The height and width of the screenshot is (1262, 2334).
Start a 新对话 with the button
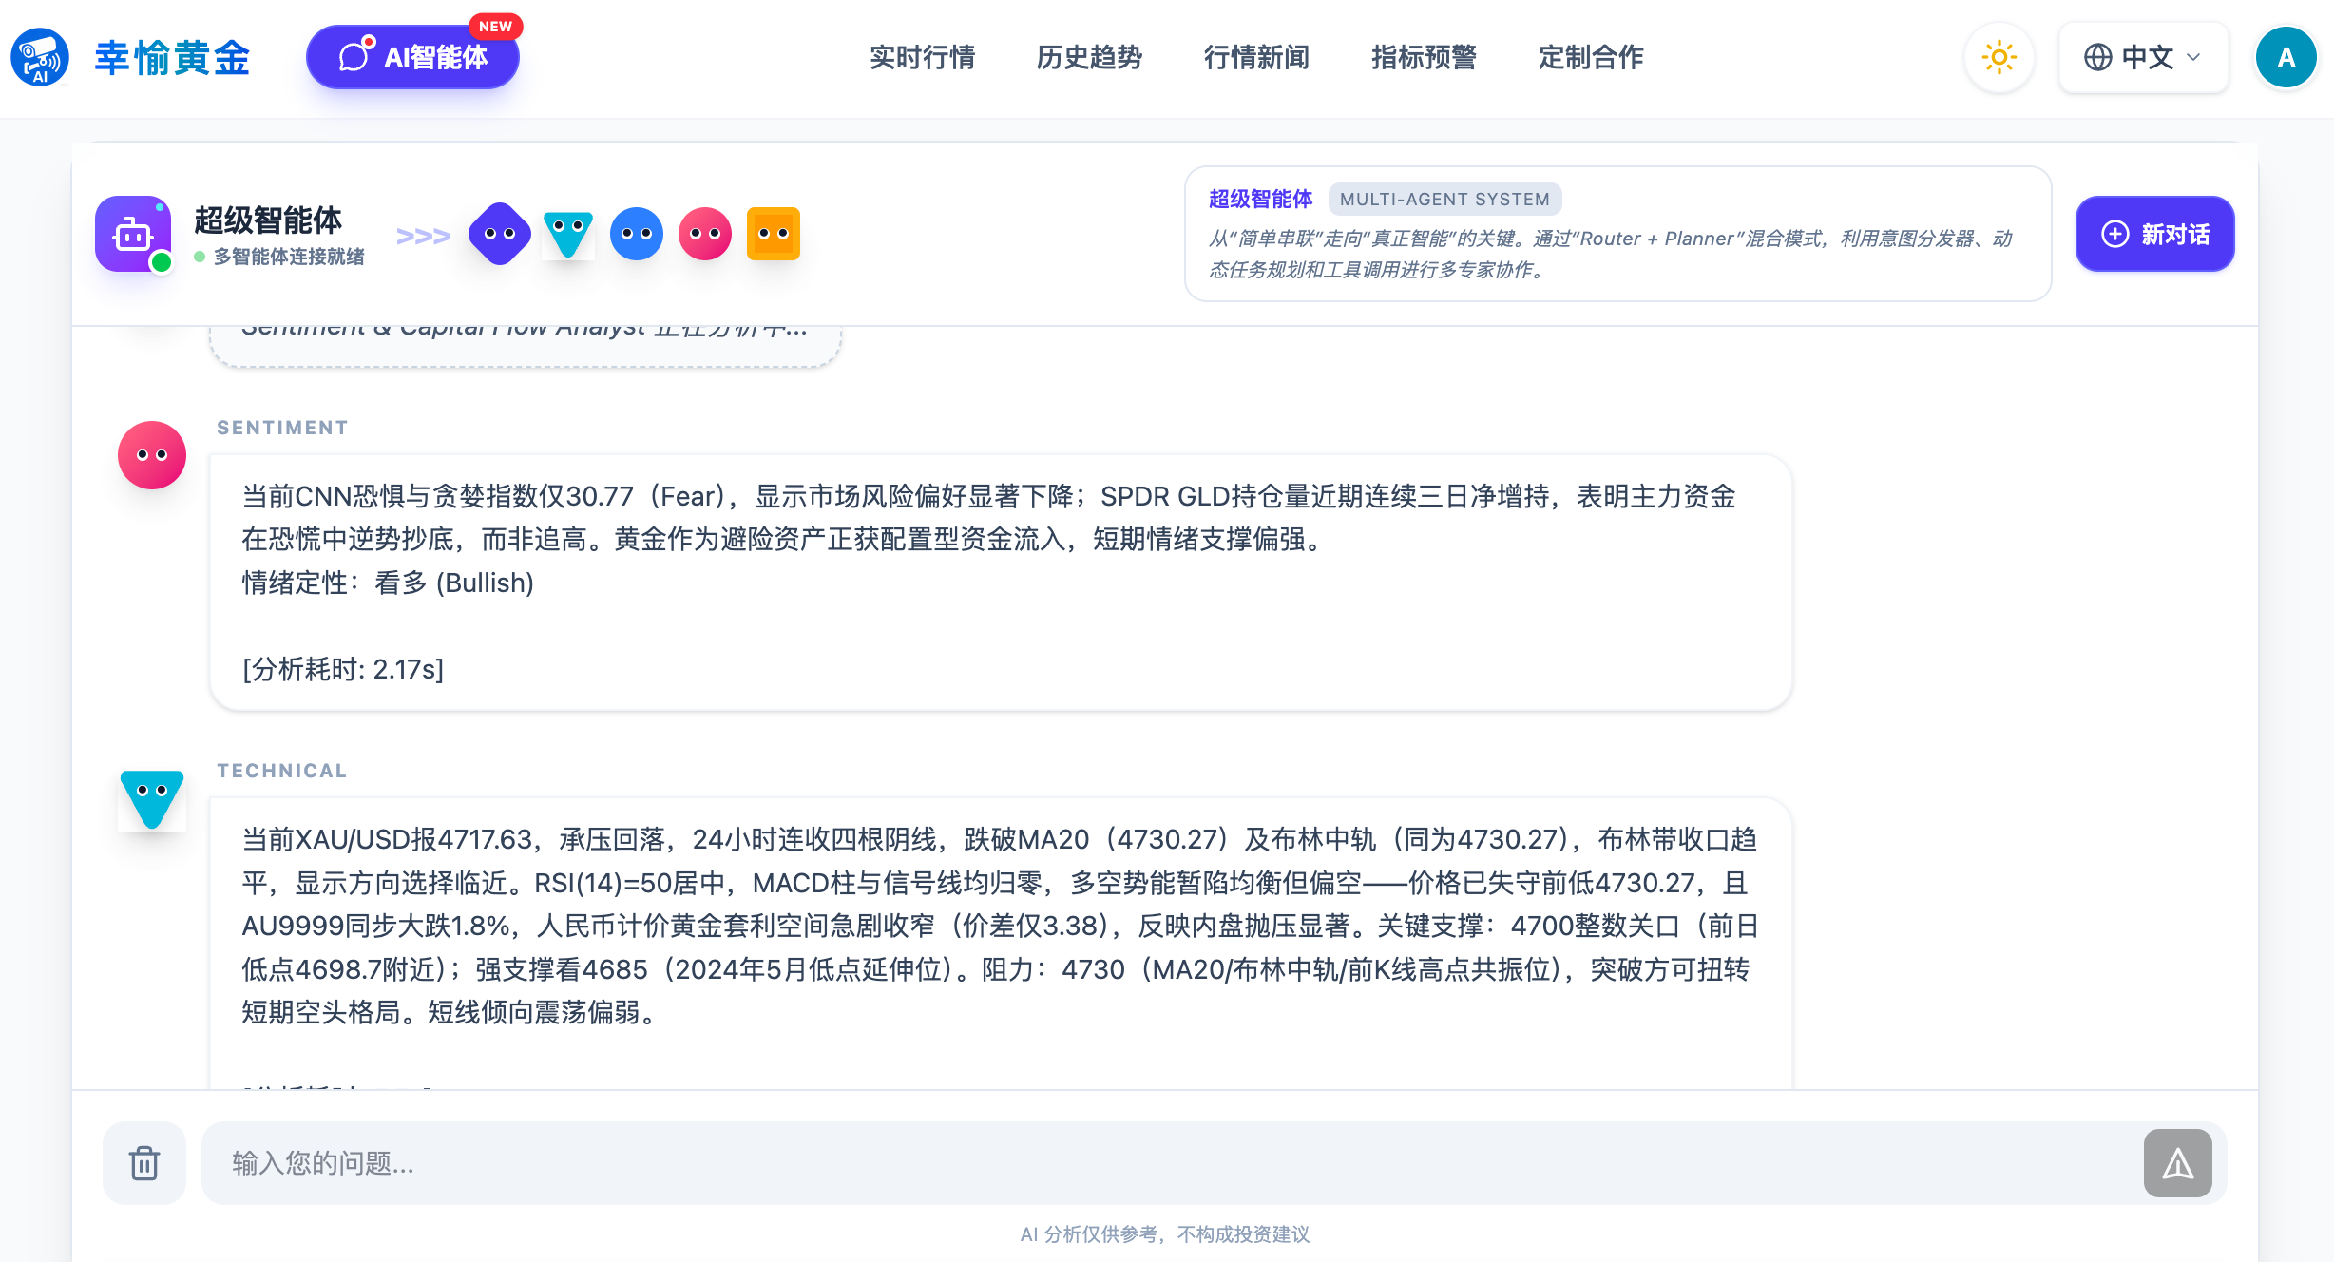tap(2154, 234)
